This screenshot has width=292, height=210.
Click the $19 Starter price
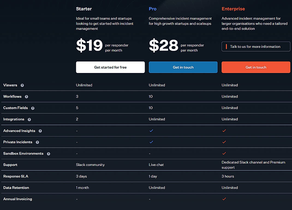[x=89, y=46]
